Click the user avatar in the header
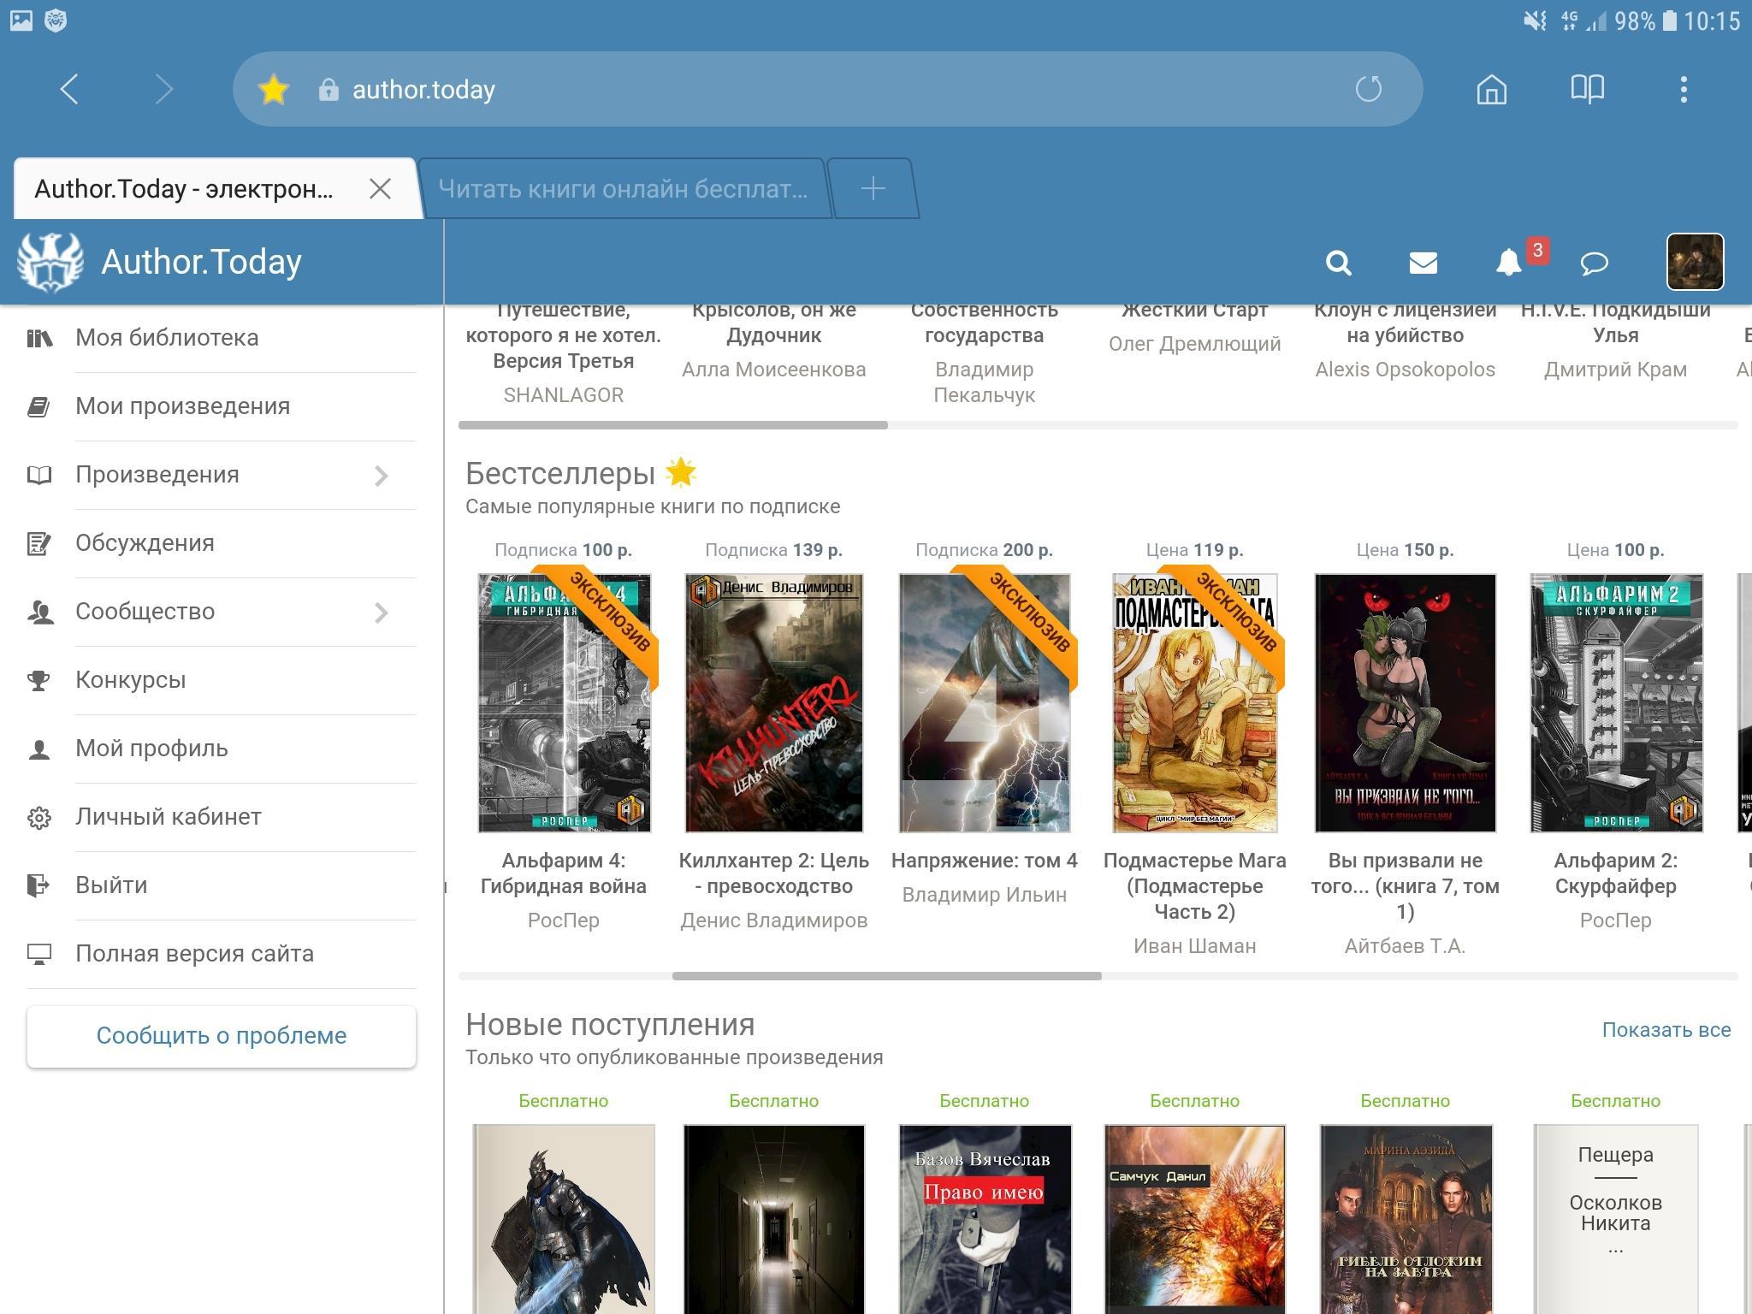This screenshot has height=1314, width=1752. [1694, 262]
